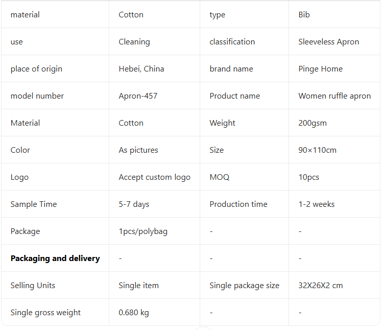Select the 'Cleaning' use value
Image resolution: width=383 pixels, height=330 pixels.
[x=134, y=42]
